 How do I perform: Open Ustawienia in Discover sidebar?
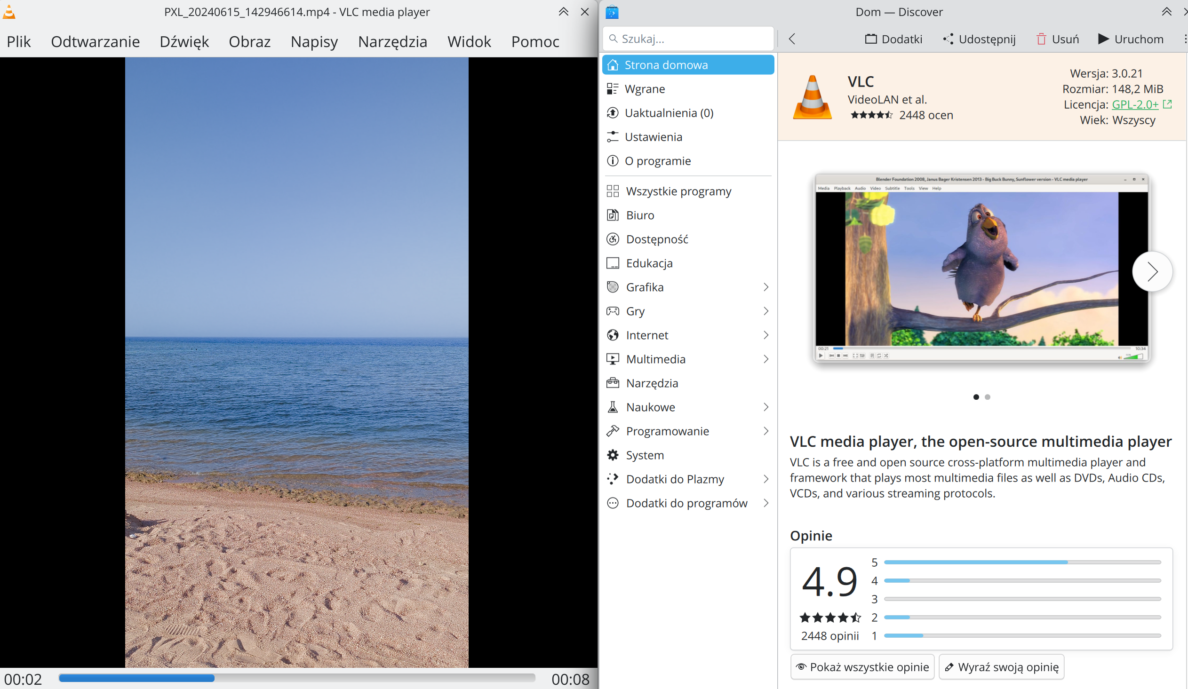click(653, 137)
